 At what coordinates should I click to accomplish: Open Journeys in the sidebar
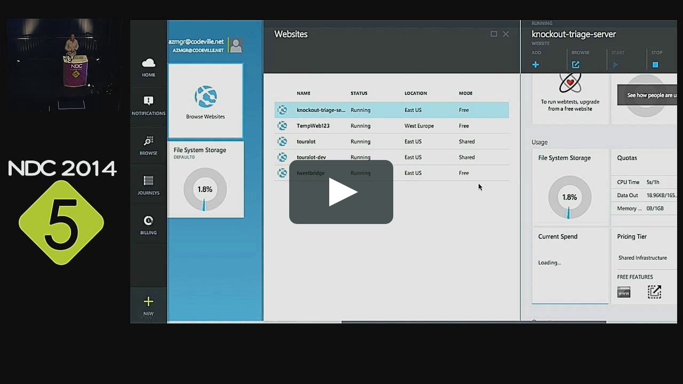point(148,185)
